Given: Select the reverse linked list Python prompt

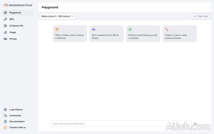Looking at the screenshot, I should click(x=70, y=34).
